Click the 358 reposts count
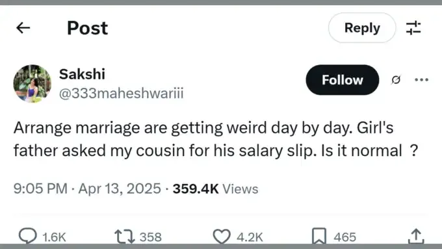Image resolution: width=442 pixels, height=249 pixels. (151, 237)
